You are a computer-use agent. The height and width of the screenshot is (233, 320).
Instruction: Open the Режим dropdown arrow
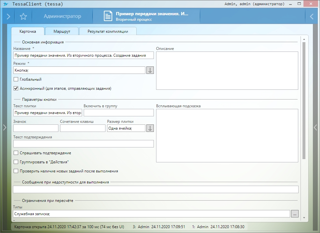pyautogui.click(x=150, y=70)
